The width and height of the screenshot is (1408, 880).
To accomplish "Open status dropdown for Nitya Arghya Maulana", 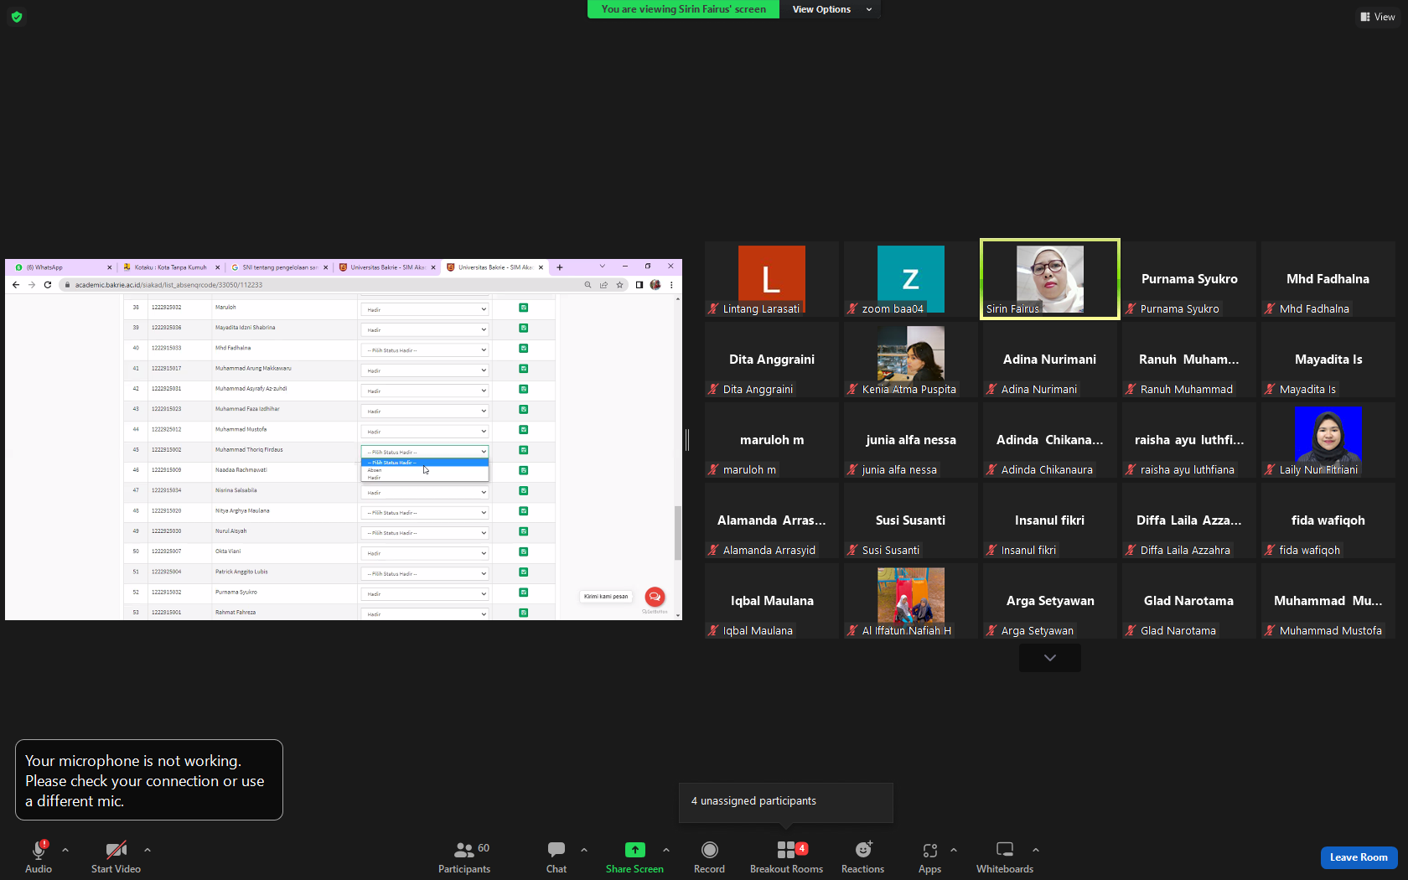I will coord(425,513).
